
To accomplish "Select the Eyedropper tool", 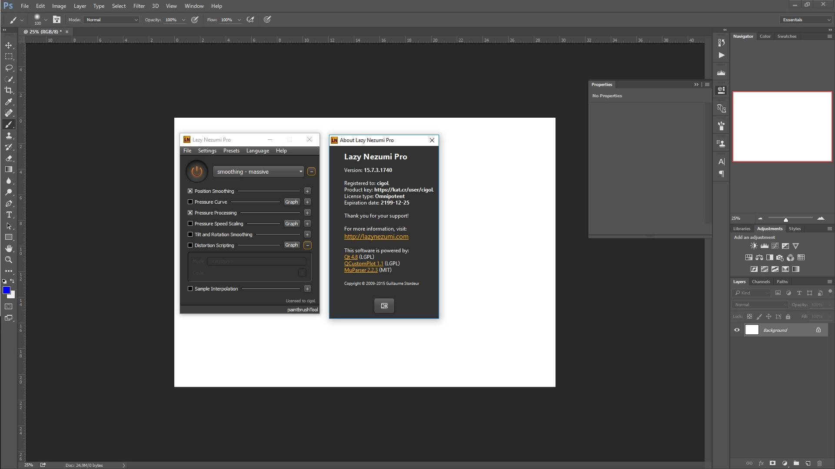I will click(x=9, y=102).
